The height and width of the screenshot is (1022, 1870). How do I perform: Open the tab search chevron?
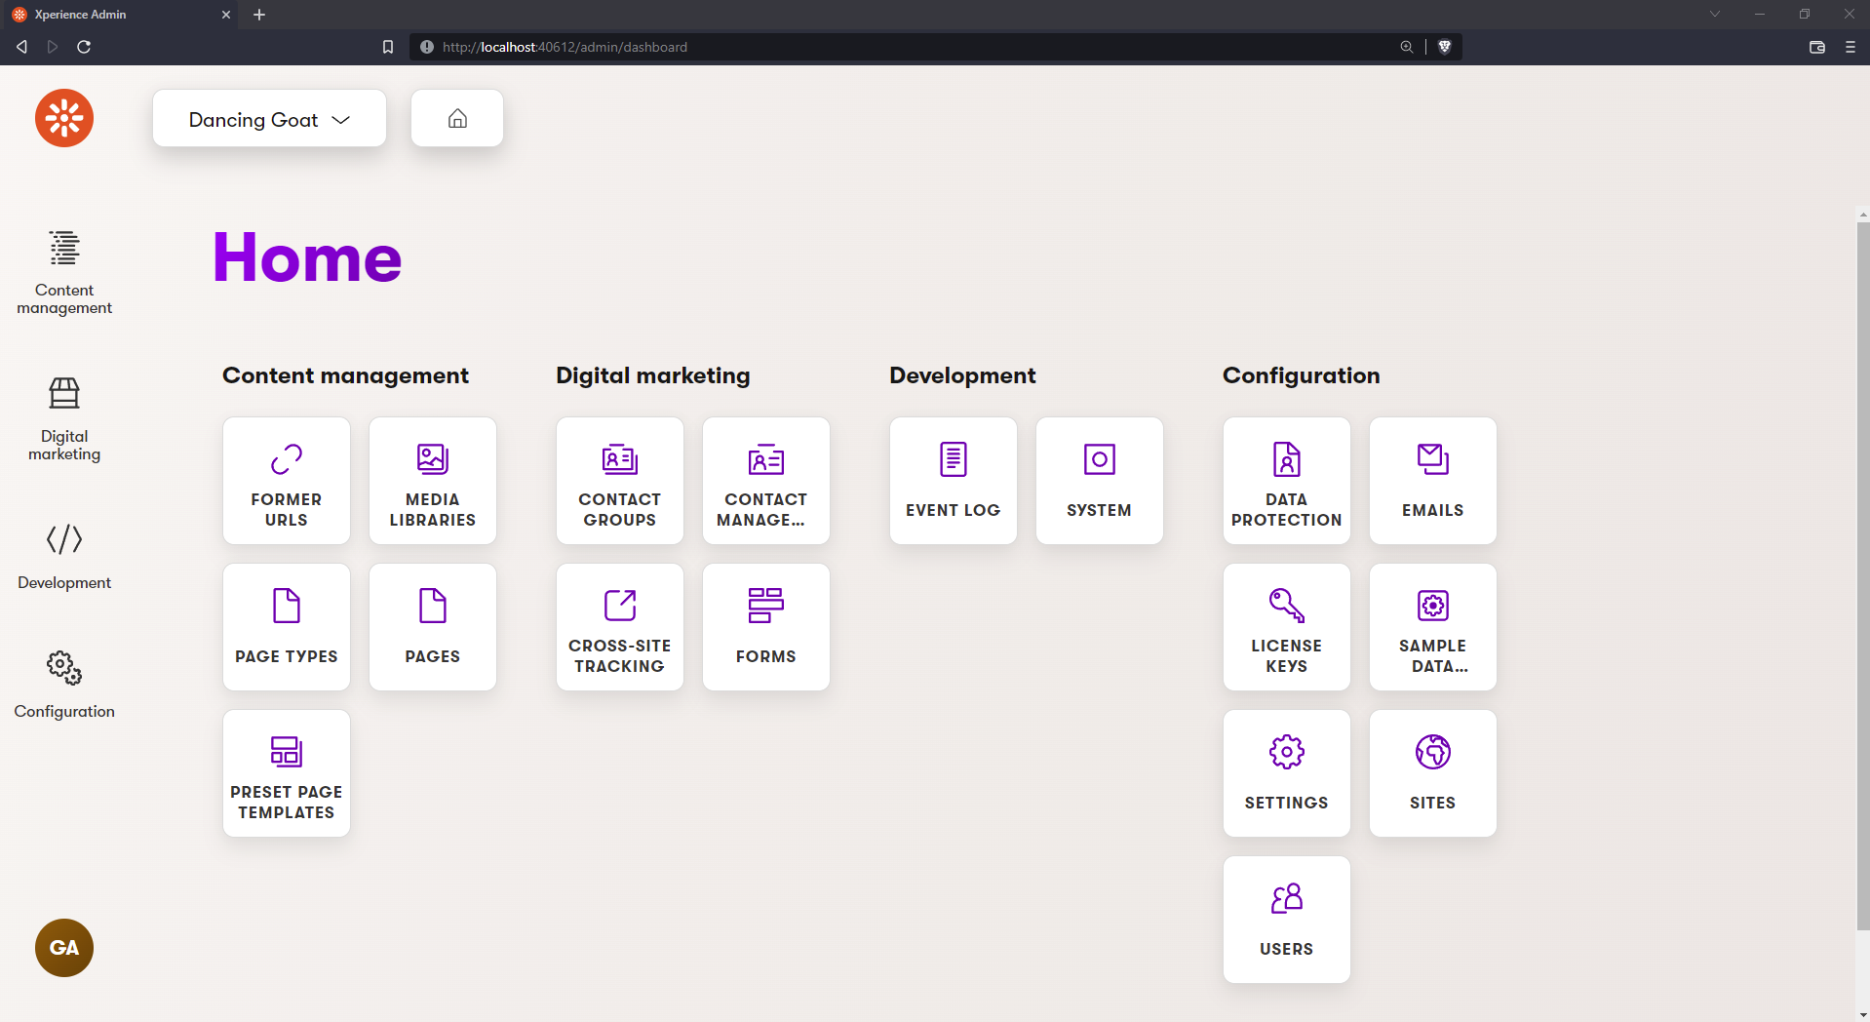pos(1715,14)
